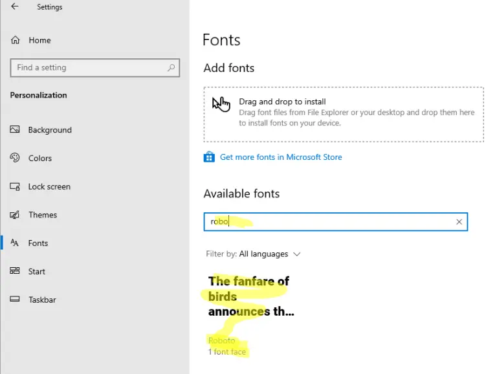Select the Colors palette icon

coord(15,157)
